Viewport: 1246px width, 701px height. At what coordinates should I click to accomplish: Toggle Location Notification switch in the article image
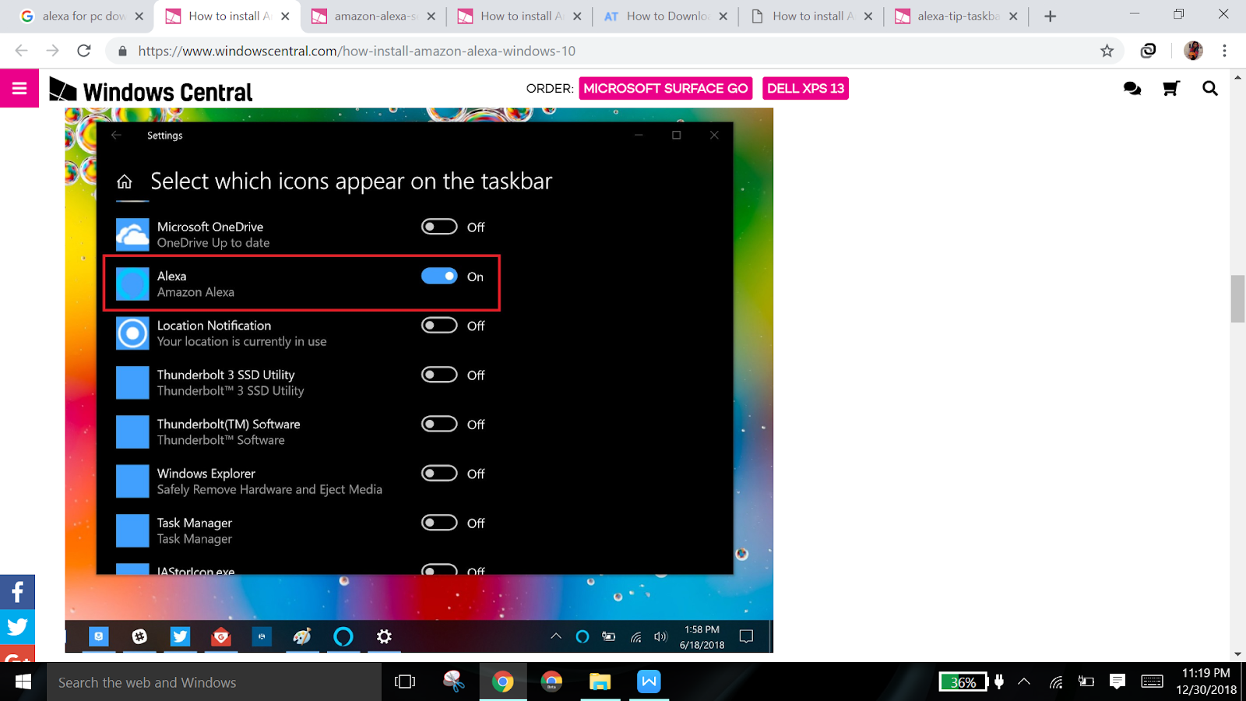[x=439, y=326]
